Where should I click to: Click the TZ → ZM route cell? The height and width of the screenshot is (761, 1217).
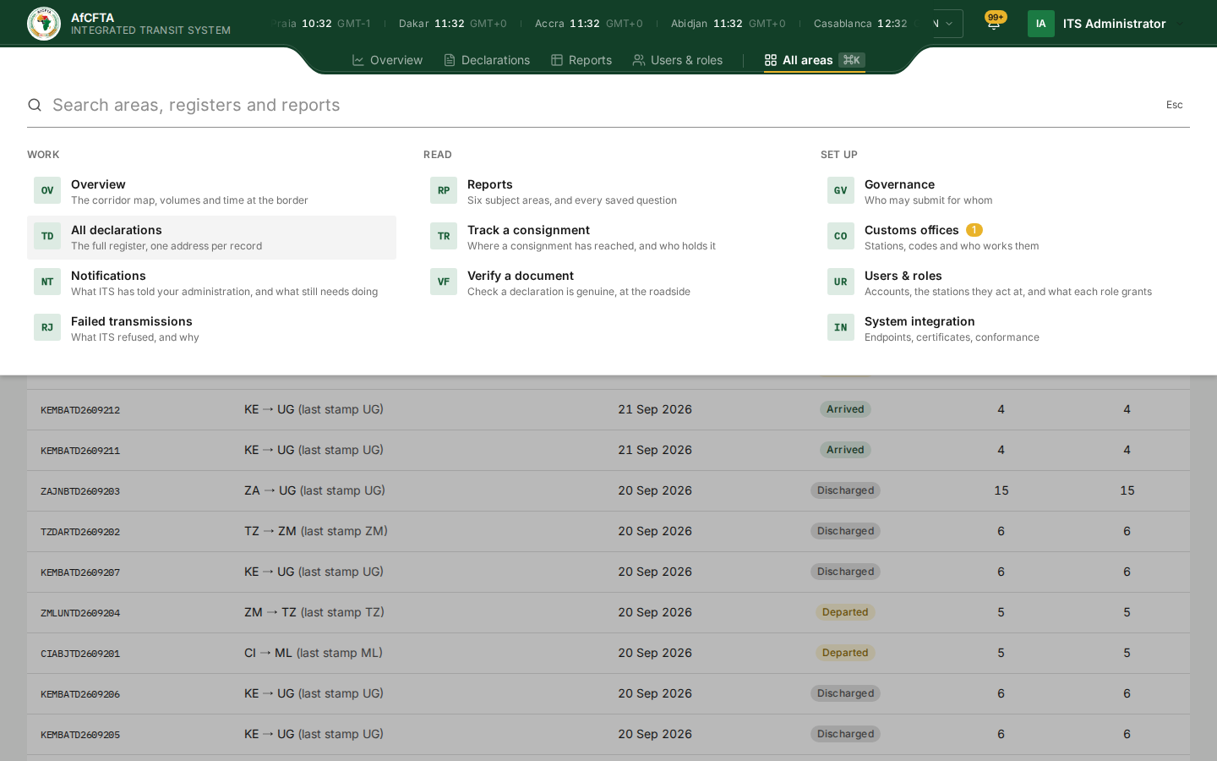coord(316,531)
